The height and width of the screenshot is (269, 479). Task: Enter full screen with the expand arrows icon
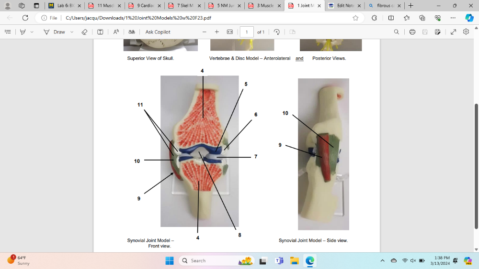453,32
